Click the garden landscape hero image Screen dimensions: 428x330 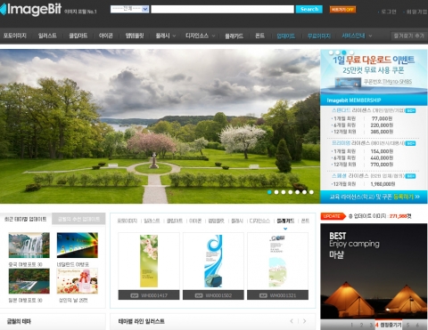[x=160, y=126]
